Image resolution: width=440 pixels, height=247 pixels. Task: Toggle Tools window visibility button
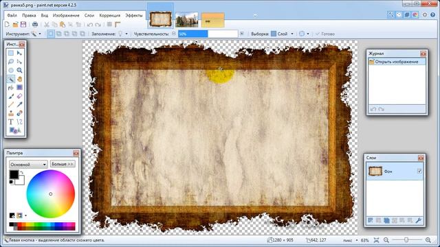pos(390,15)
